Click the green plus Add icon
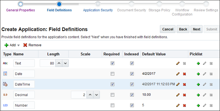Image resolution: width=220 pixels, height=111 pixels. (x=6, y=45)
